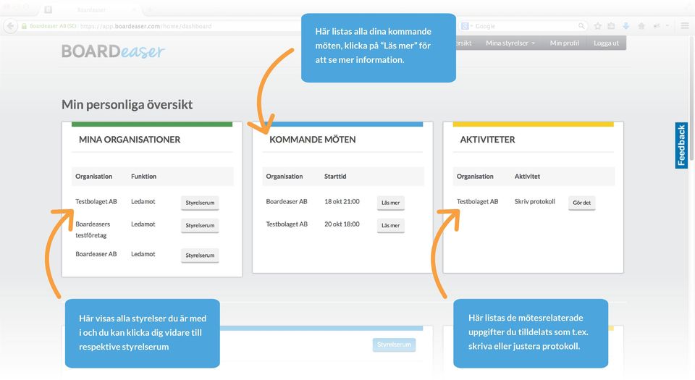Open Styrelserum for Testbolaget AB
Screen dimensions: 695x380
point(200,203)
